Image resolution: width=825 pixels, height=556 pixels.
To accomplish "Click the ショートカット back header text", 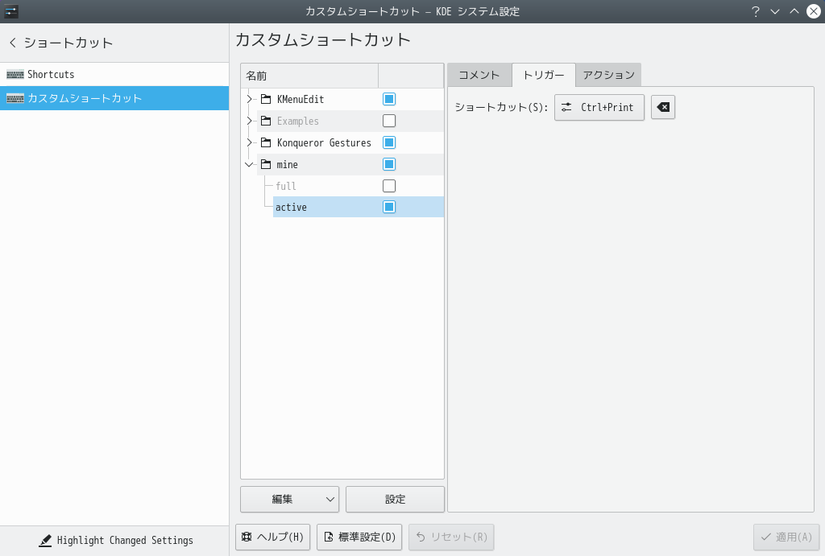I will click(x=68, y=43).
